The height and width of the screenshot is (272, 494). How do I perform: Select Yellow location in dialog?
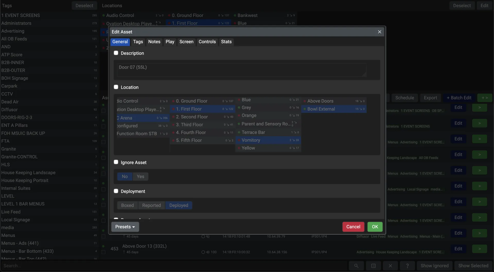click(268, 148)
